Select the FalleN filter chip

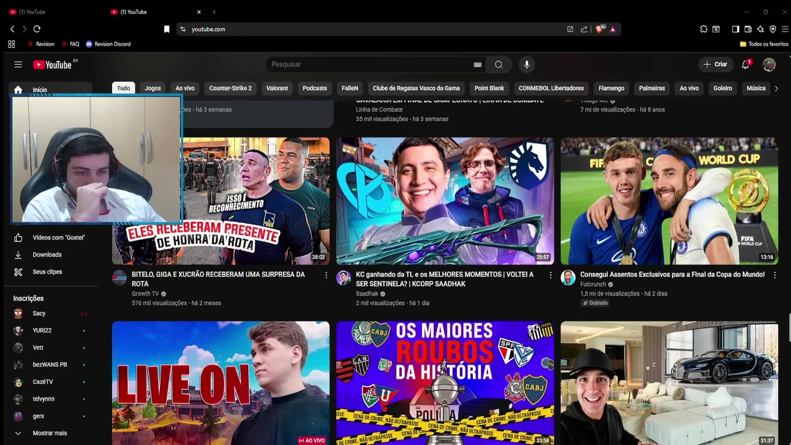click(350, 88)
